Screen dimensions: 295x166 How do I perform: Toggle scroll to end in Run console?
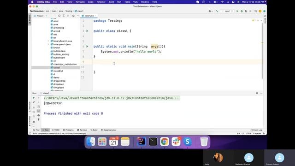(x=39, y=111)
